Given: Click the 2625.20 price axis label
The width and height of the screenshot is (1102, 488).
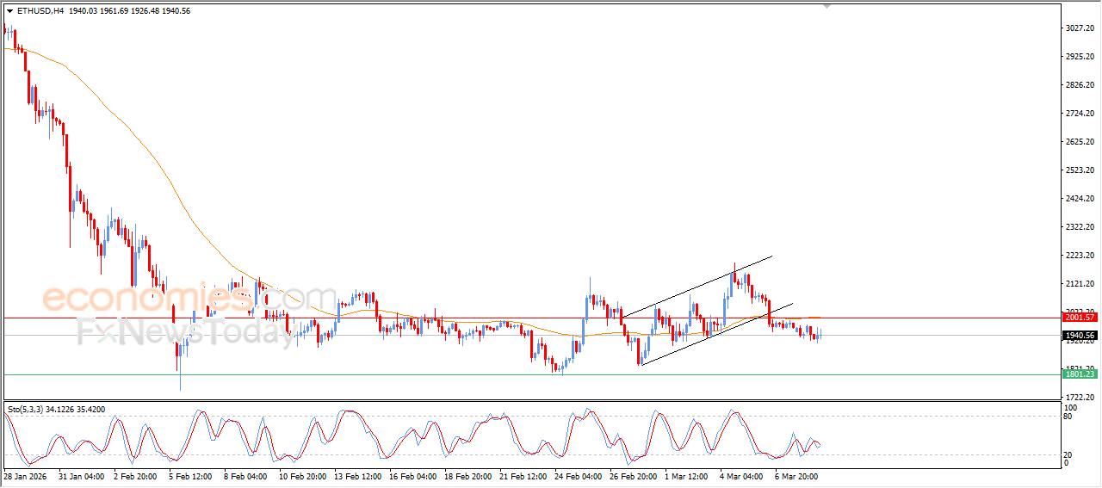Looking at the screenshot, I should point(1079,142).
